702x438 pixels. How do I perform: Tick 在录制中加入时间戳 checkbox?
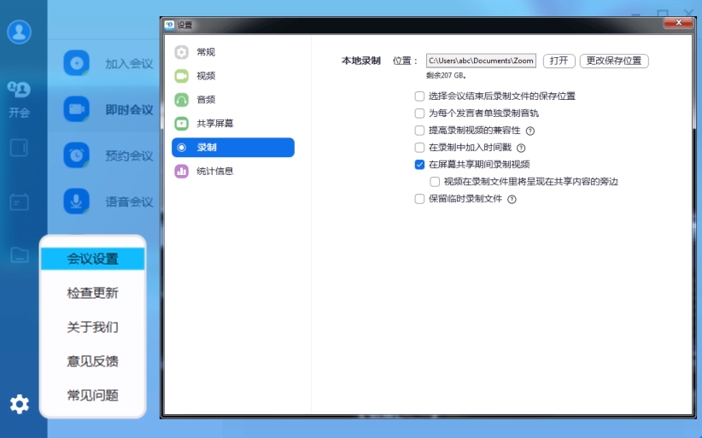point(419,147)
